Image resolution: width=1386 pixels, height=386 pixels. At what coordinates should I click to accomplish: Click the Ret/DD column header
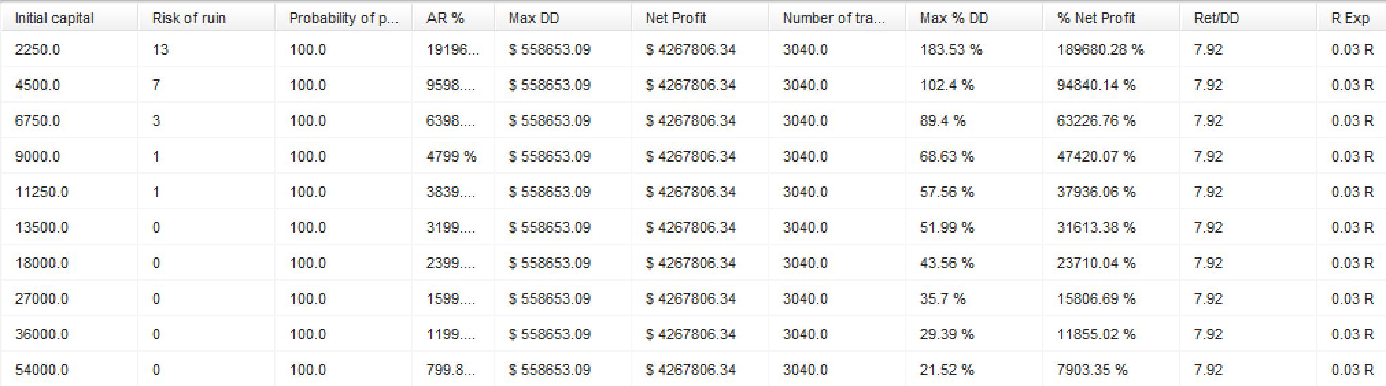1248,18
